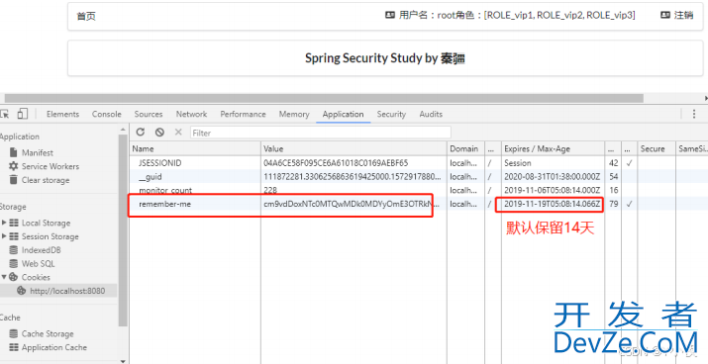The width and height of the screenshot is (708, 364).
Task: Switch to the Elements tab
Action: [62, 114]
